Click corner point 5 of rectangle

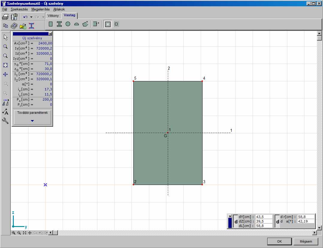(x=134, y=81)
